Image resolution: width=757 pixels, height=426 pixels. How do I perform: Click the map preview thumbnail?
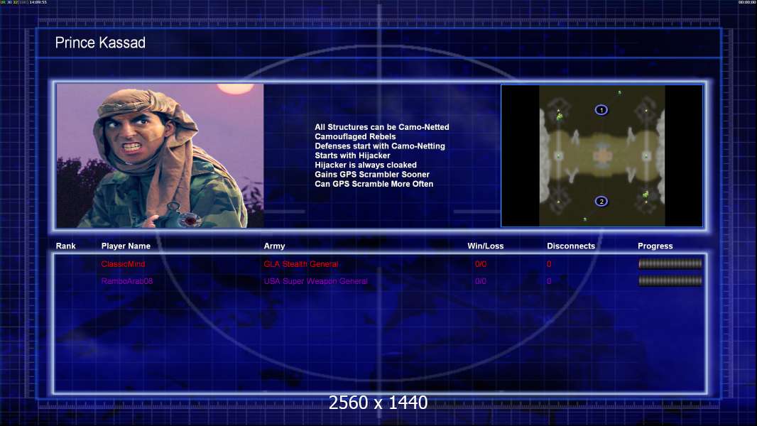click(x=602, y=155)
